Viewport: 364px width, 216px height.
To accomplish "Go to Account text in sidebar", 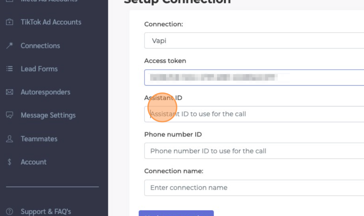I will click(x=34, y=162).
